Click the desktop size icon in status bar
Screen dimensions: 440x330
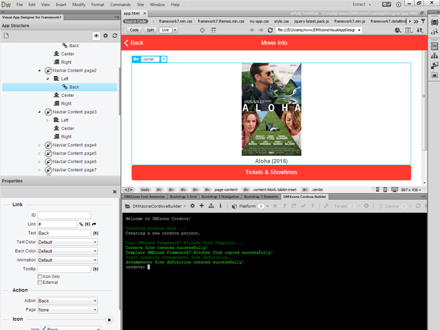(x=395, y=189)
